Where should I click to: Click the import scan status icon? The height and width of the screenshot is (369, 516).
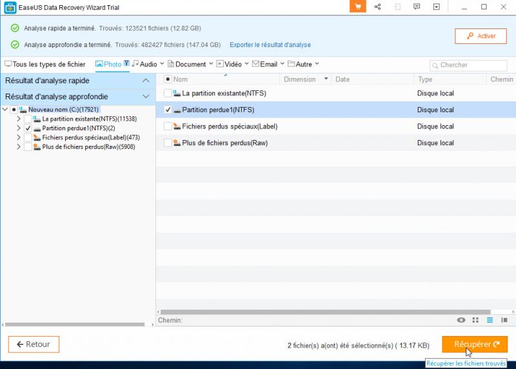pos(397,6)
